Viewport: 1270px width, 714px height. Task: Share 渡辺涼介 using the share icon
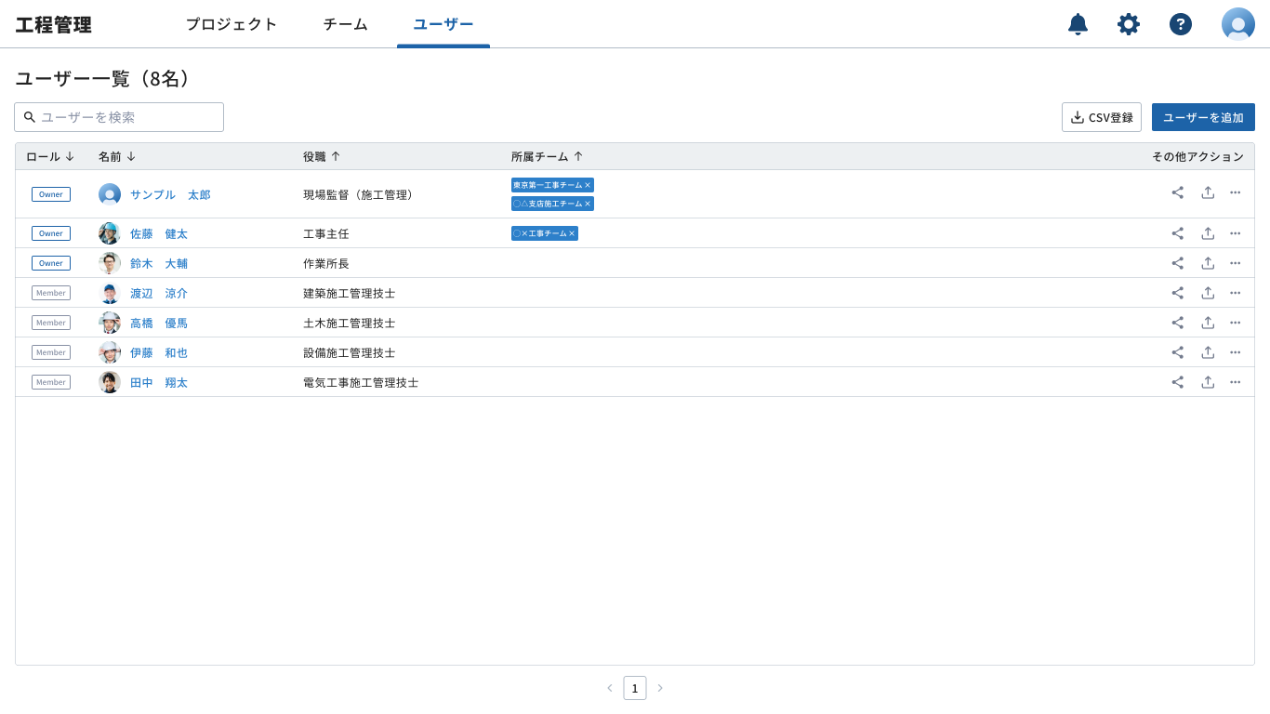point(1178,293)
